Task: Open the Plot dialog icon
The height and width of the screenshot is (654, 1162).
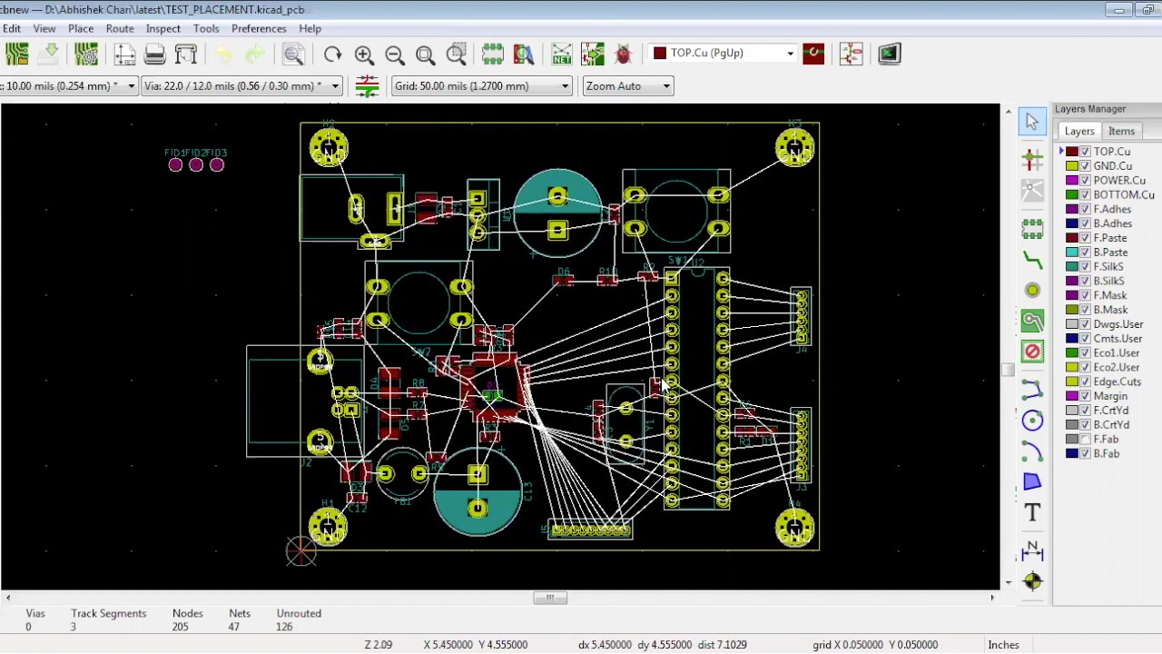Action: (x=185, y=54)
